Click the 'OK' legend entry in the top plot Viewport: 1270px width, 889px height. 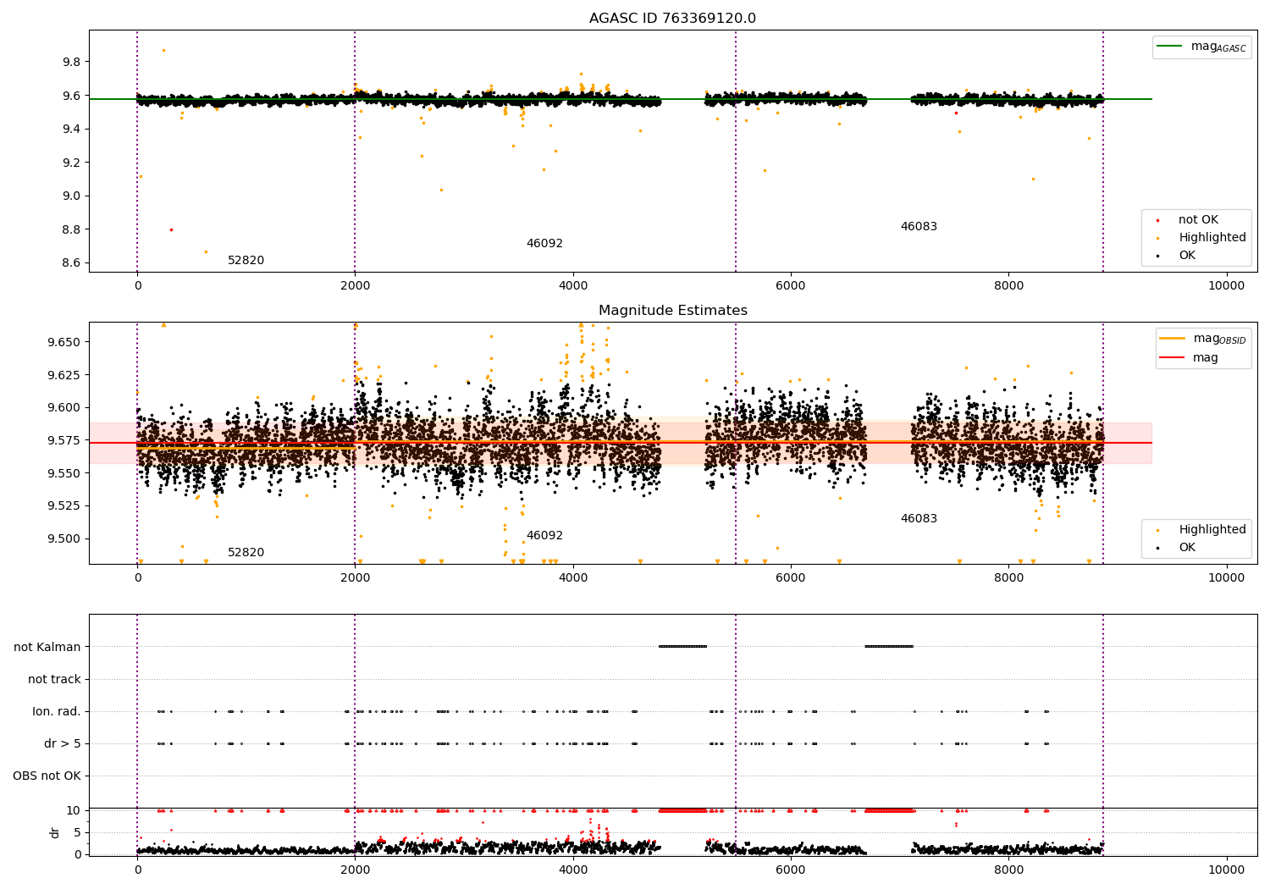point(1187,256)
